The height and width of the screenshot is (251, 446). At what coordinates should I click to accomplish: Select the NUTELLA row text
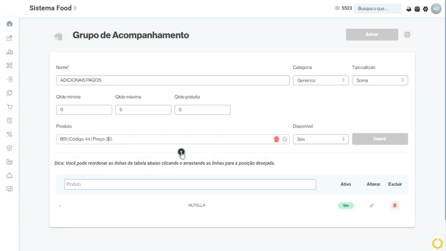(197, 205)
